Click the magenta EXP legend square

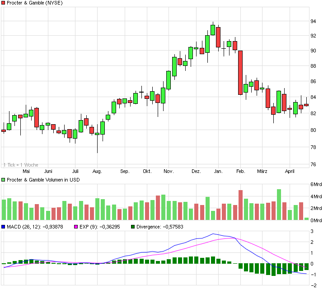[x=76, y=227]
